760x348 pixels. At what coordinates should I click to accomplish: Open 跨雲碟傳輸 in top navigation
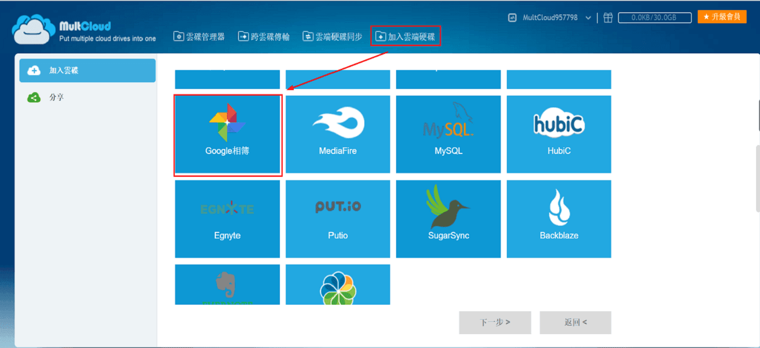264,36
